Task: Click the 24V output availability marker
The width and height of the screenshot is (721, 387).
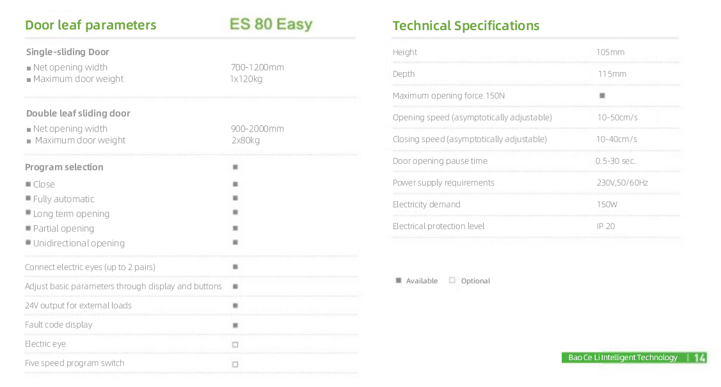Action: pos(235,306)
